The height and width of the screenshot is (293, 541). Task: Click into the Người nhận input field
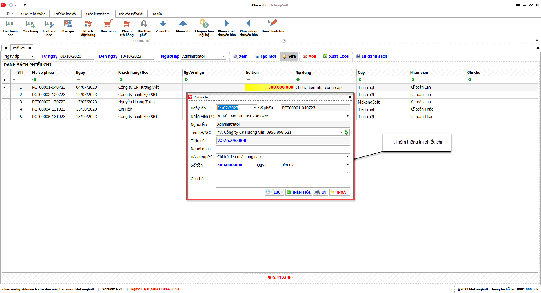pyautogui.click(x=283, y=149)
